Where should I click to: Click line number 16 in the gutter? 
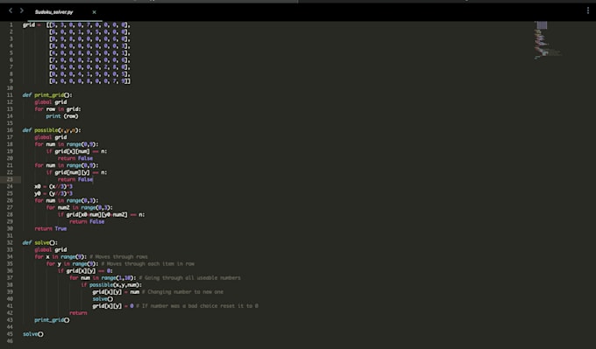point(10,130)
